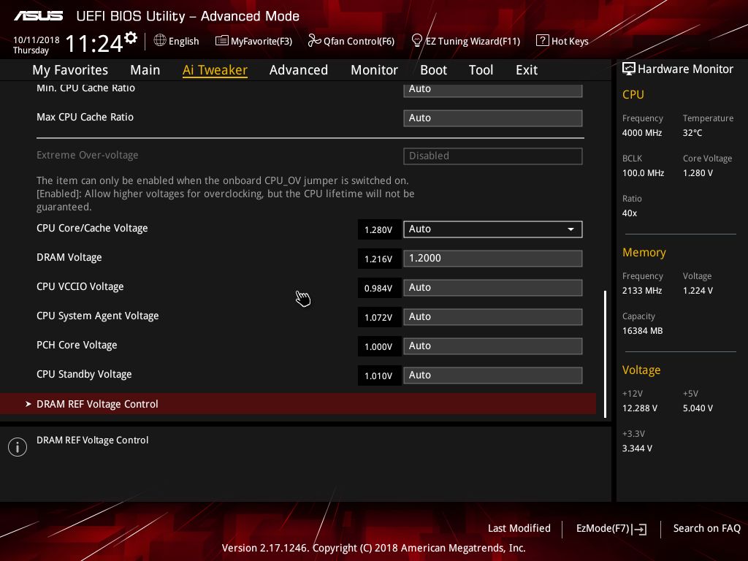Click the 32°C temperature value
The image size is (748, 561).
click(692, 133)
